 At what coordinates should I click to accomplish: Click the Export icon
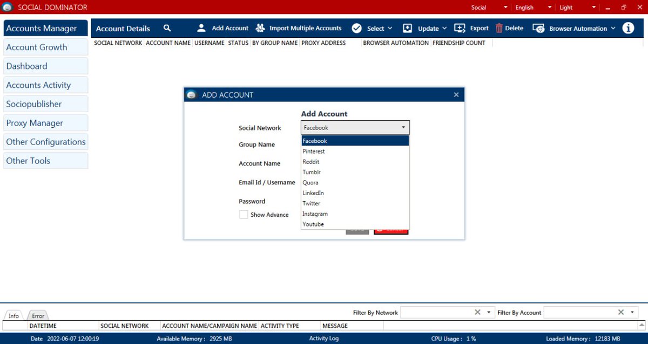coord(460,28)
